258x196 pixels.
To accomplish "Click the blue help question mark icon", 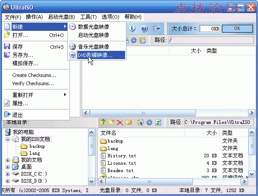I will pos(144,29).
